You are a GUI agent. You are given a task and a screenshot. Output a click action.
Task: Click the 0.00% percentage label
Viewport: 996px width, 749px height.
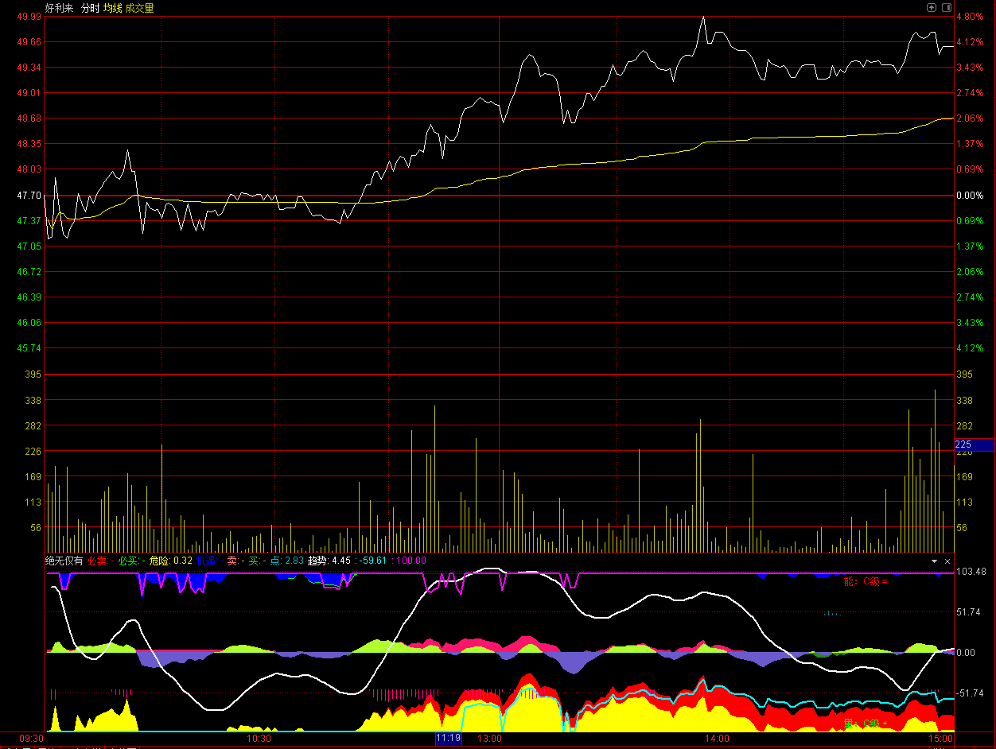(x=970, y=195)
